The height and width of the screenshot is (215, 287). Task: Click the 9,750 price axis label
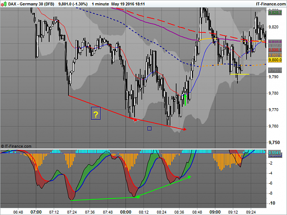pos(274,143)
